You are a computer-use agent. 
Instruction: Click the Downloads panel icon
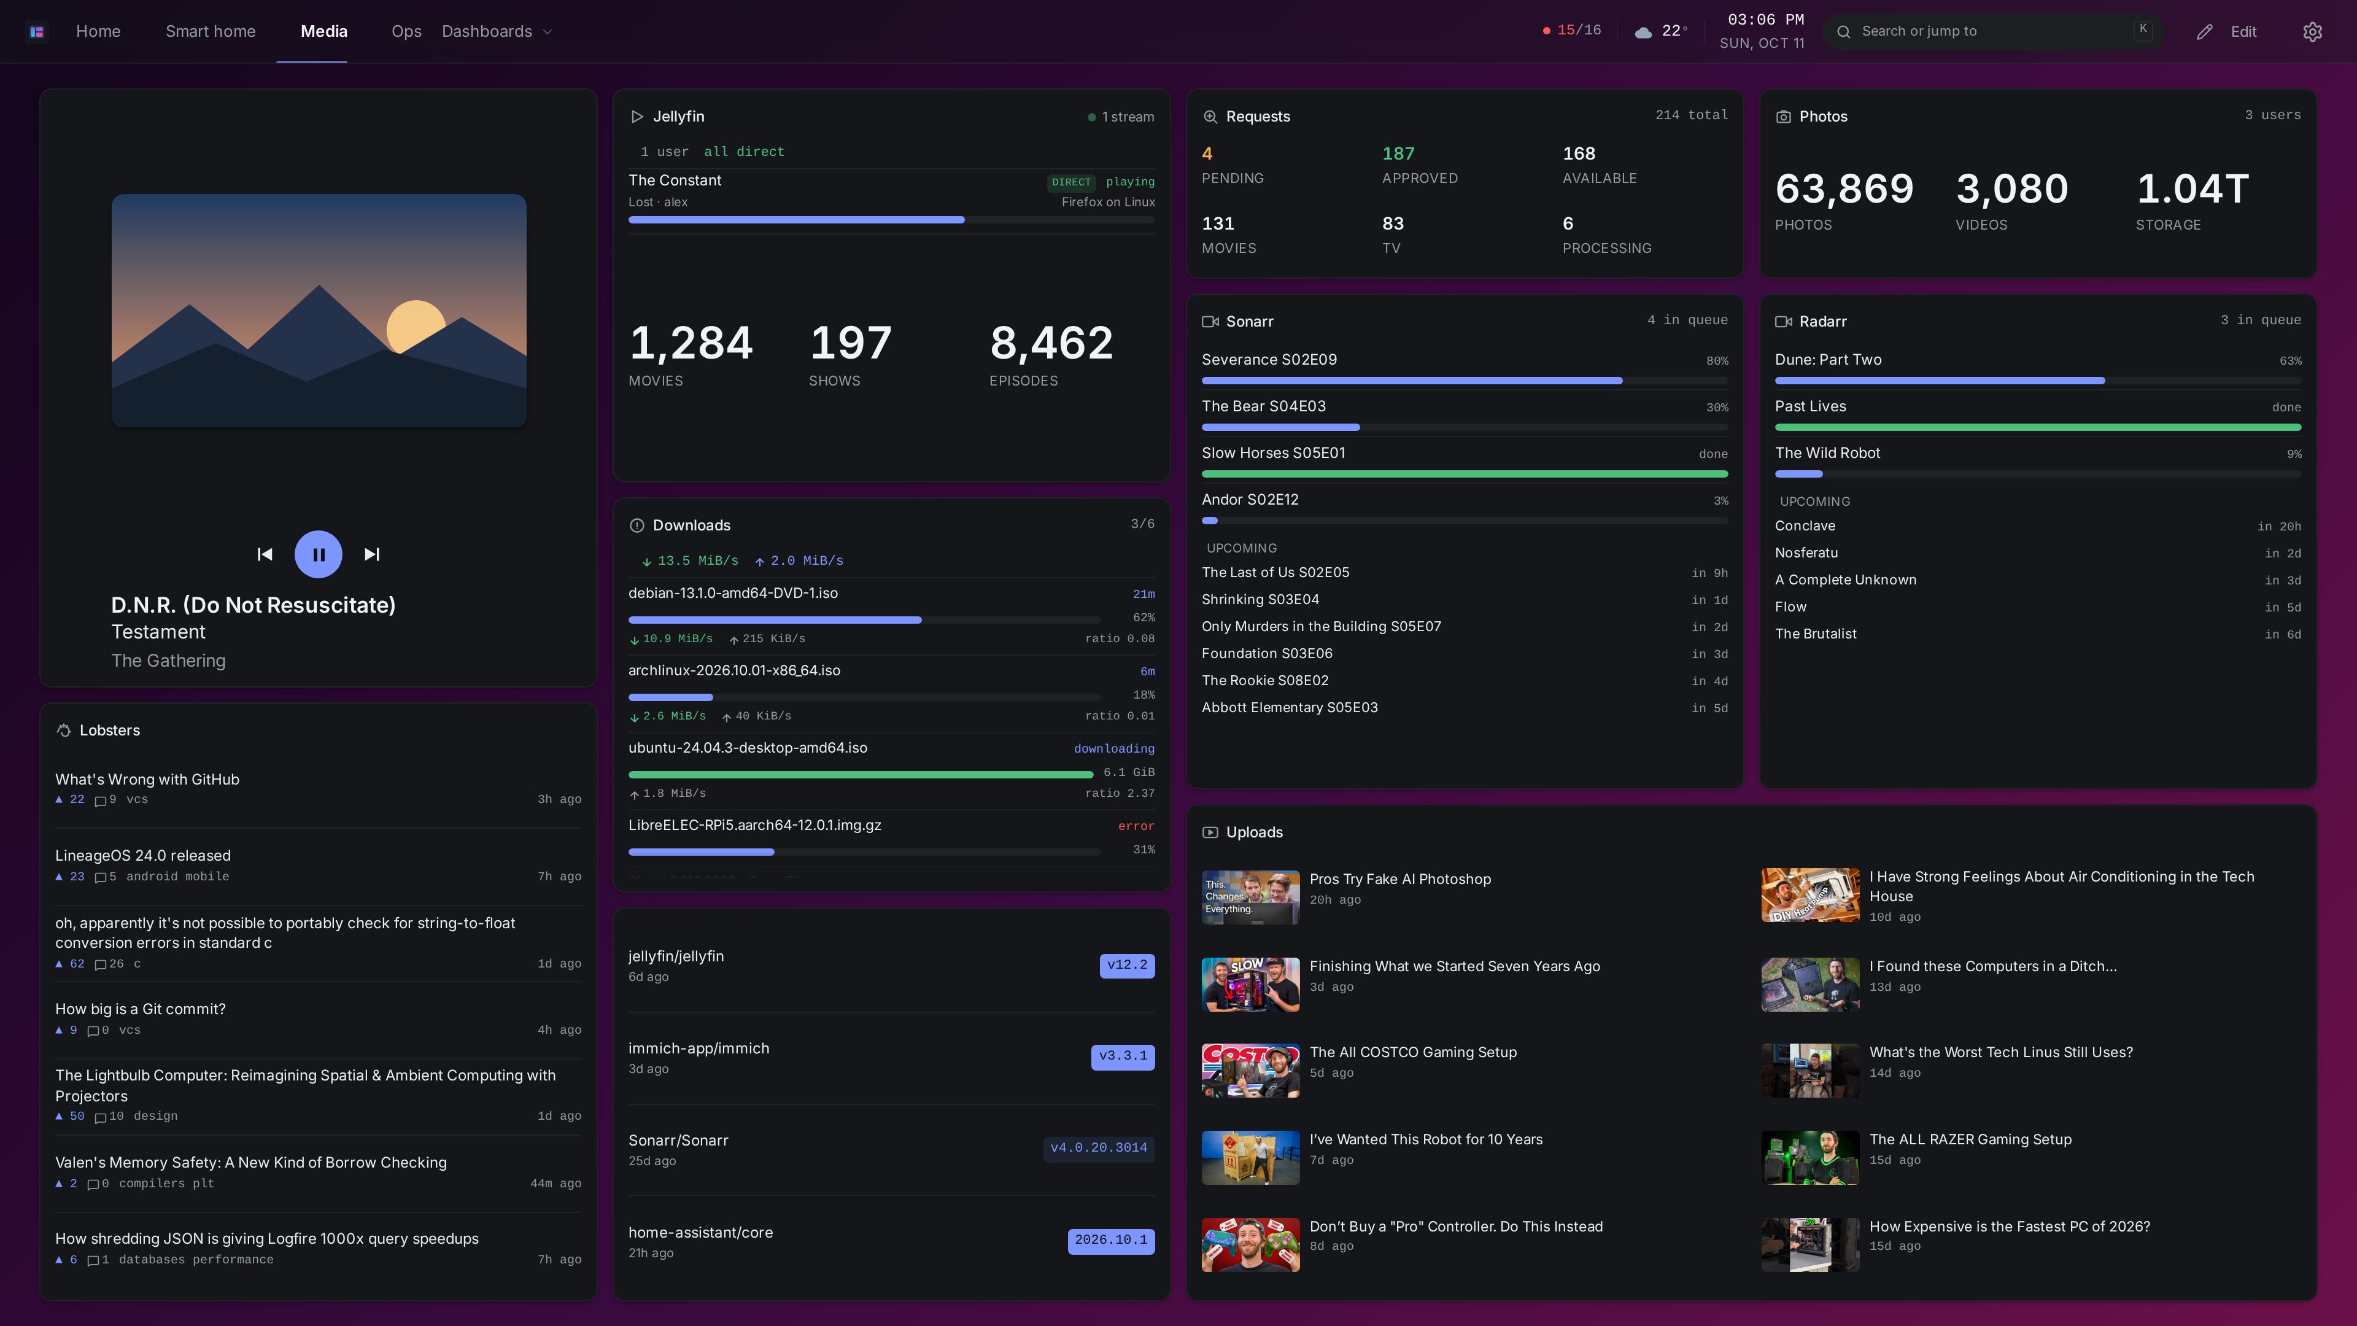point(637,525)
